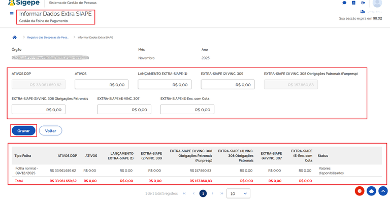Focus the EXTRA-SIAPE (4) VINC. 307 field
Screen dimensions: 390x199
pyautogui.click(x=124, y=110)
